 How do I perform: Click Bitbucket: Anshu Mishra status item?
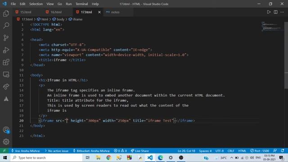point(91,151)
